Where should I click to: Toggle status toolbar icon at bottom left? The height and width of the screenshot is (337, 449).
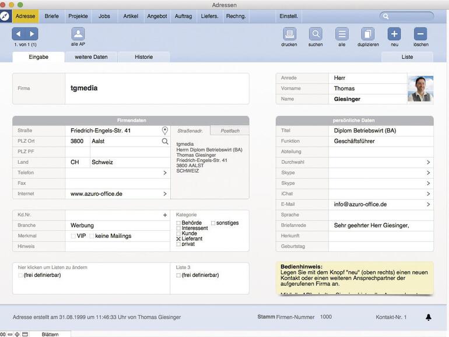pos(25,334)
